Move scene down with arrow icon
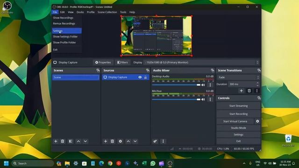The width and height of the screenshot is (299, 168). pyautogui.click(x=85, y=141)
